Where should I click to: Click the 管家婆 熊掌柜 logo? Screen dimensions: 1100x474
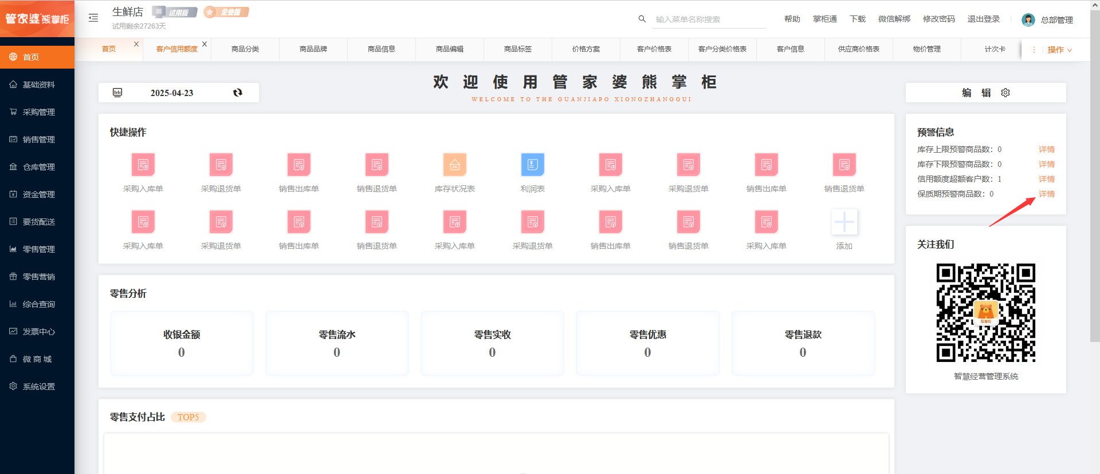37,19
